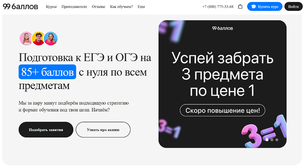
Task: Click the Узнать про акцию button
Action: 103,130
